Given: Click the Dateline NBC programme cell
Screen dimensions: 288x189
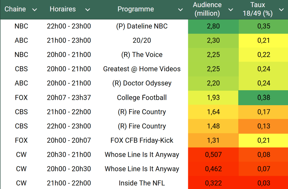Looking at the screenshot, I should coord(142,26).
